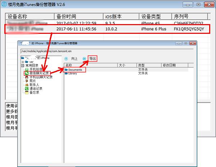Expand the var folder node
This screenshot has width=216, height=167.
23,62
